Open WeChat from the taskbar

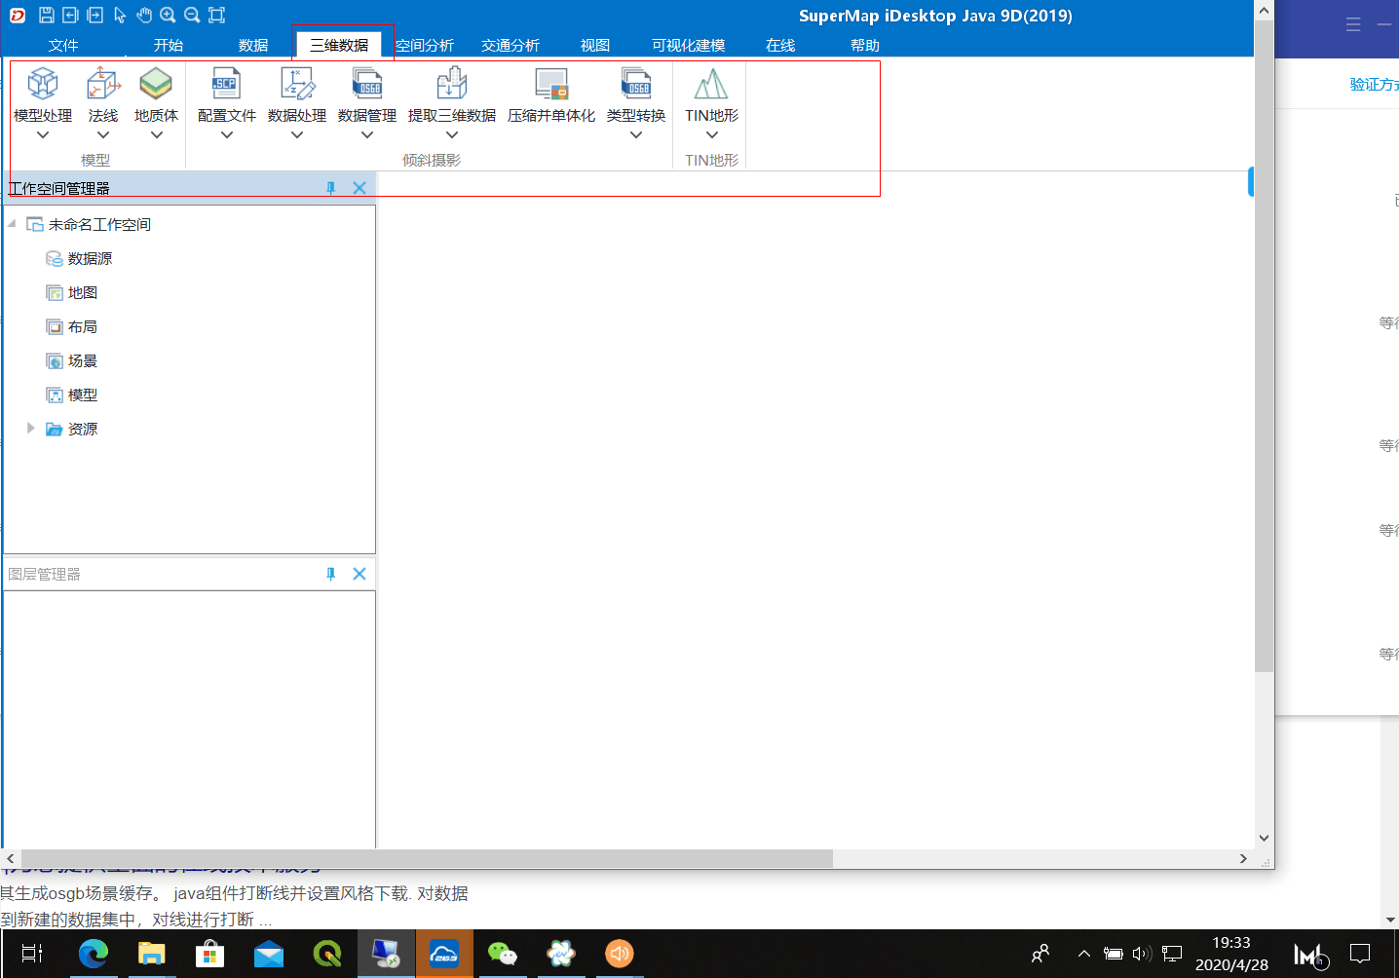point(503,954)
